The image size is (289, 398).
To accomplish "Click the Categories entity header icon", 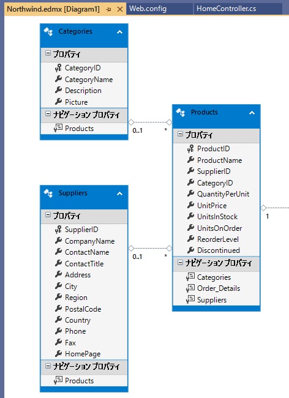I will coord(48,32).
